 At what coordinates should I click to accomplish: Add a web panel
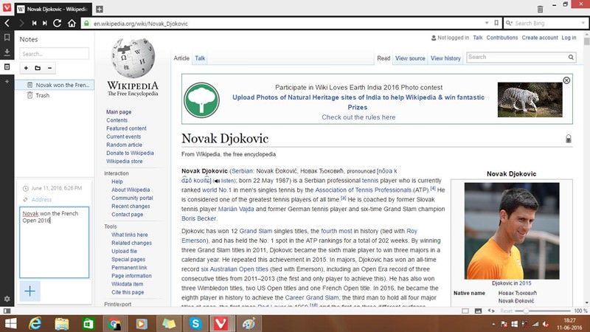coord(7,81)
